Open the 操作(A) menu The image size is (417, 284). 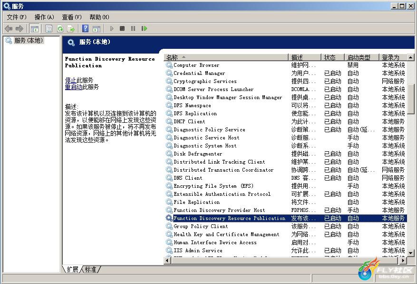point(44,17)
